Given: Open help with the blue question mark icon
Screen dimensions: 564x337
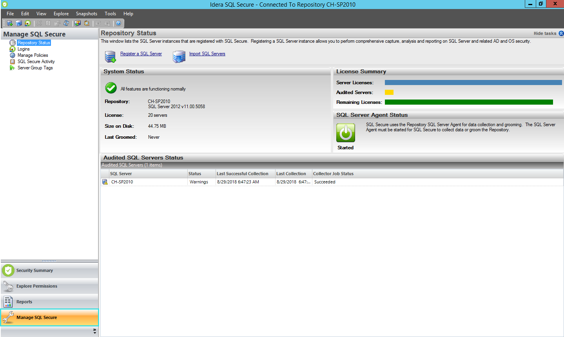Looking at the screenshot, I should tap(118, 23).
